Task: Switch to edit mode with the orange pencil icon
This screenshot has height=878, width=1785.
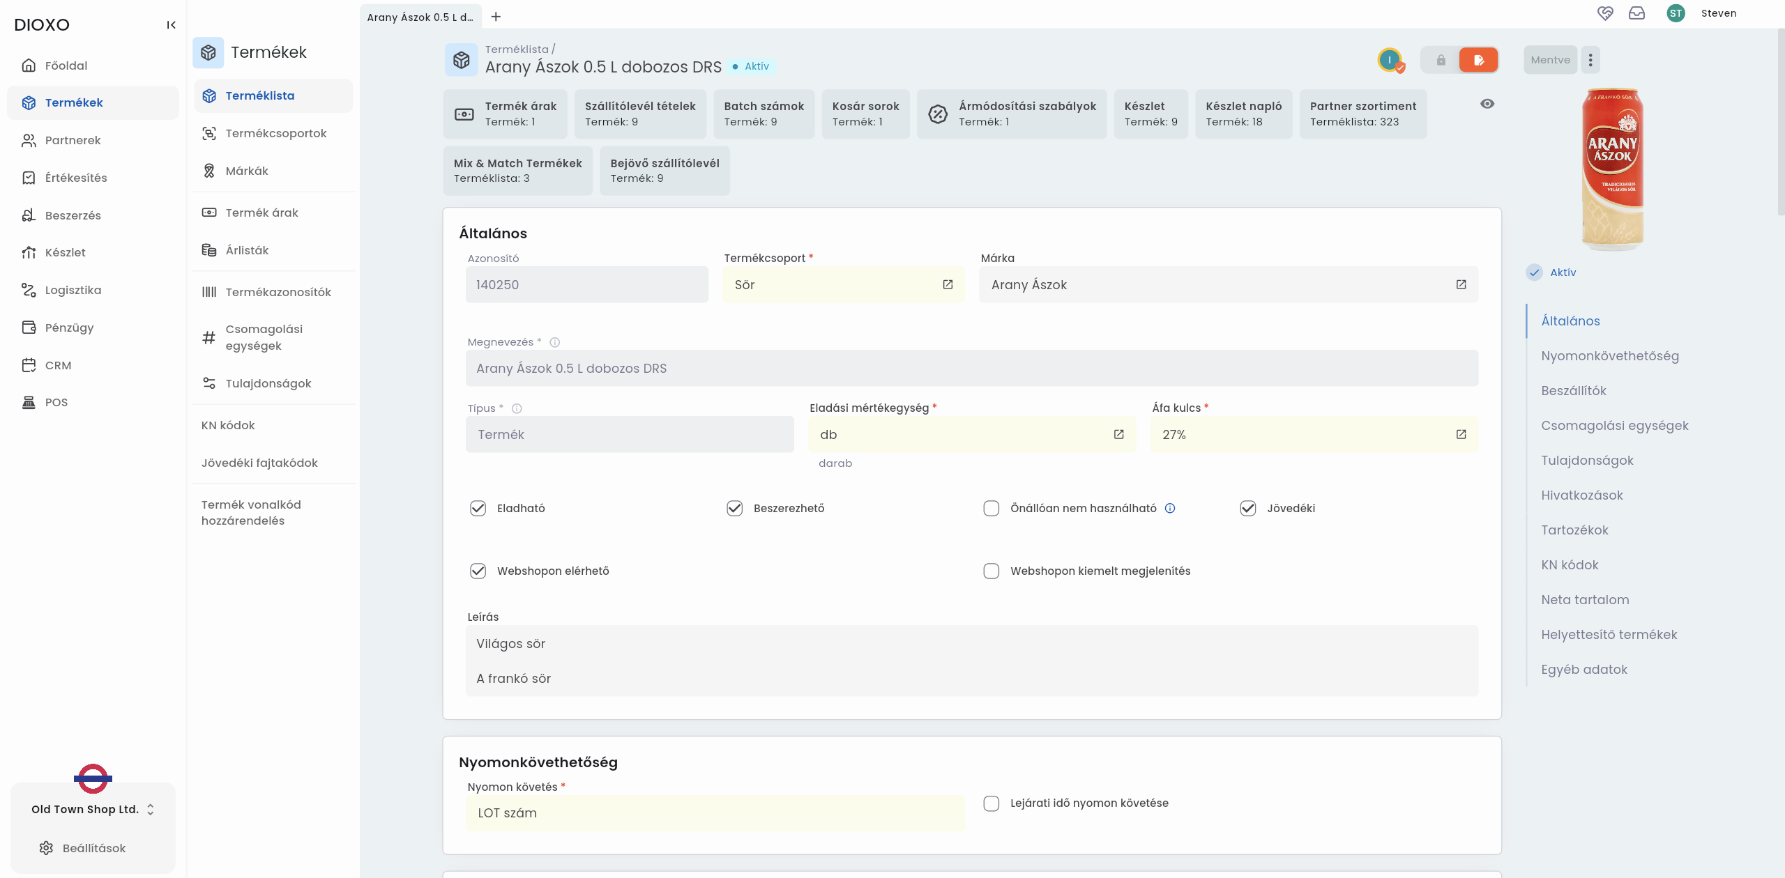Action: tap(1480, 59)
